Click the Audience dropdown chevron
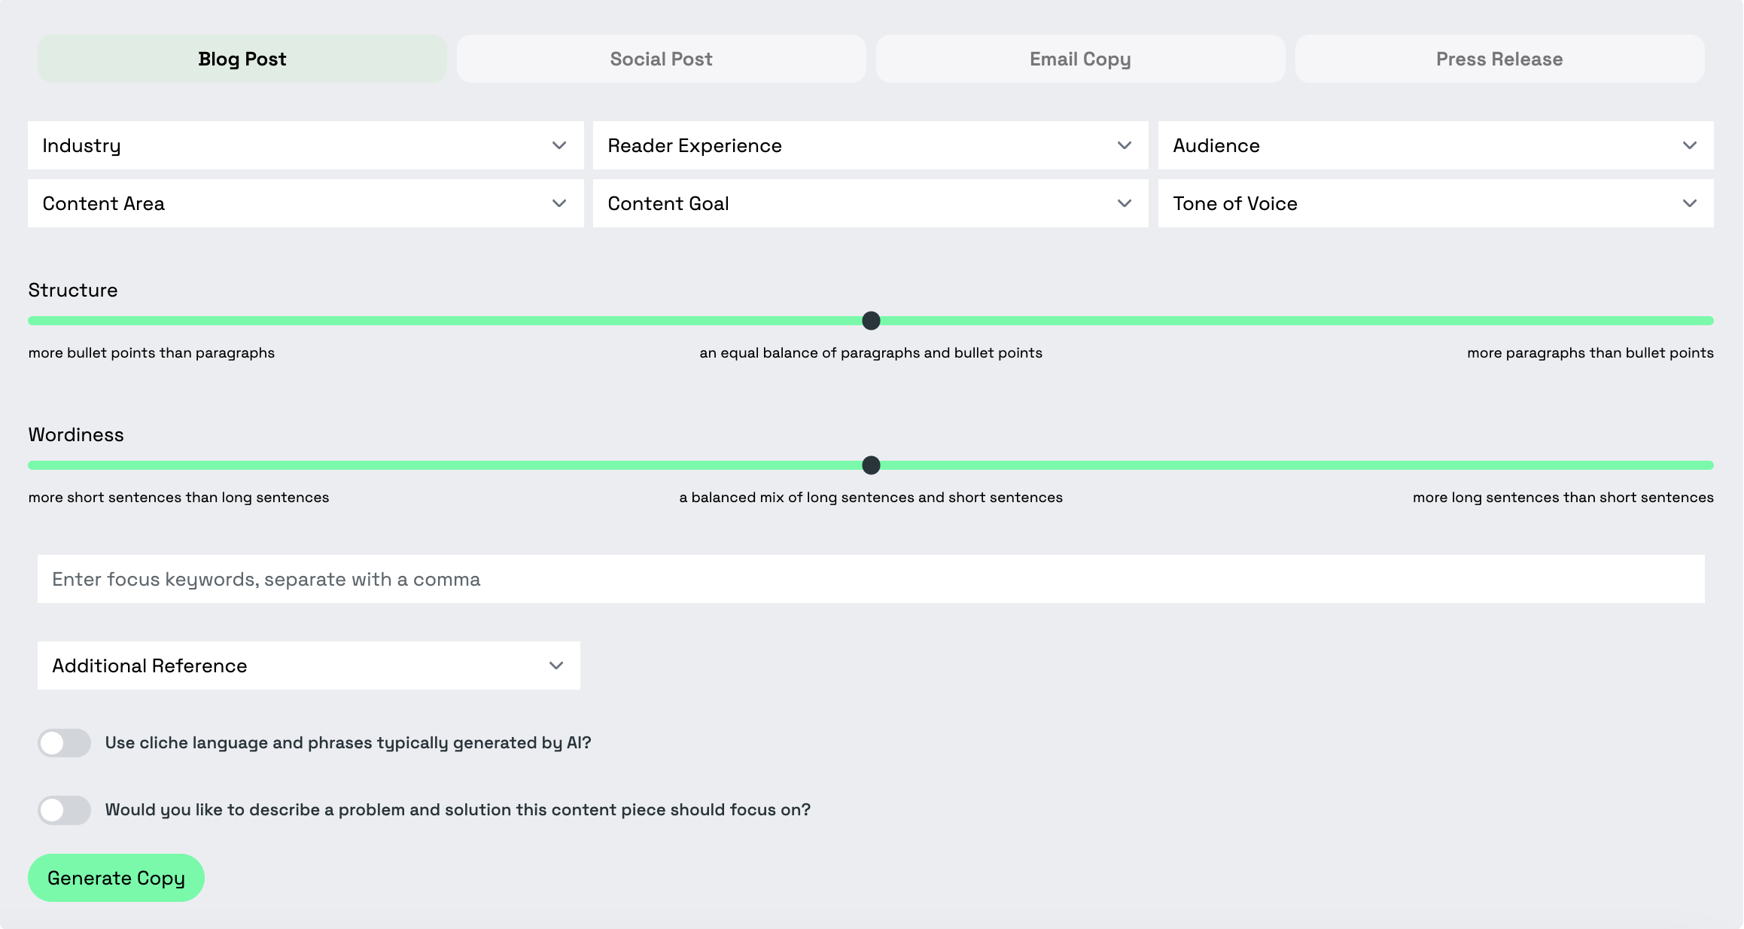The height and width of the screenshot is (929, 1744). pos(1689,145)
